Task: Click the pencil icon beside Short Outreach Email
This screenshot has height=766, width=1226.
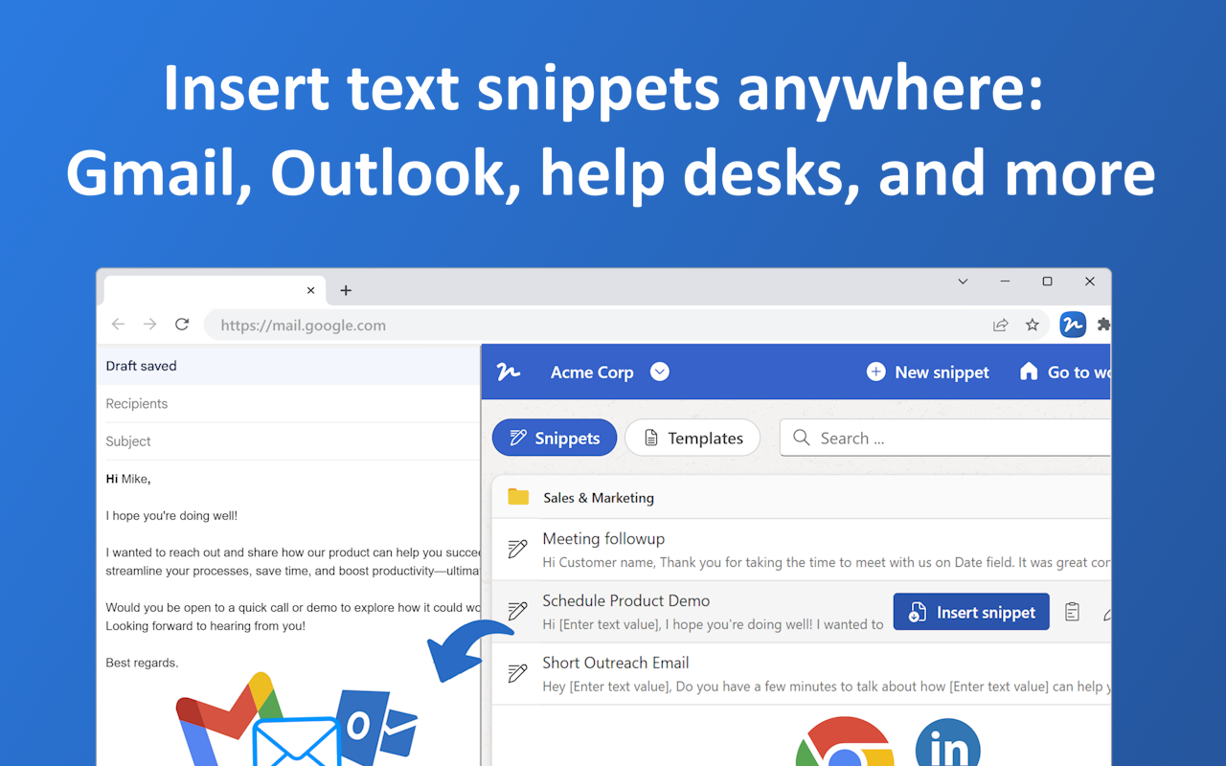Action: coord(517,672)
